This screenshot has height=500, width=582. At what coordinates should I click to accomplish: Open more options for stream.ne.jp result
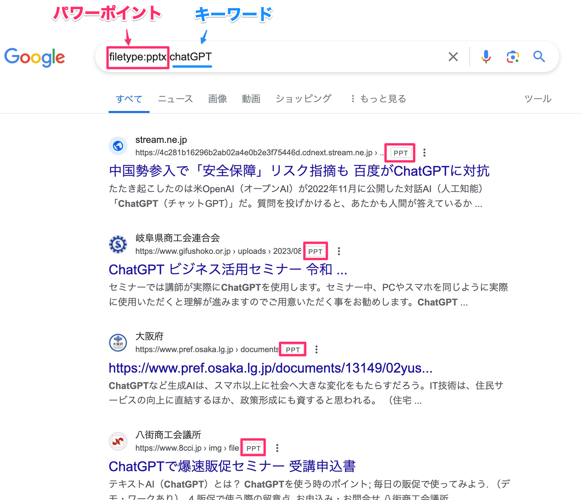424,153
